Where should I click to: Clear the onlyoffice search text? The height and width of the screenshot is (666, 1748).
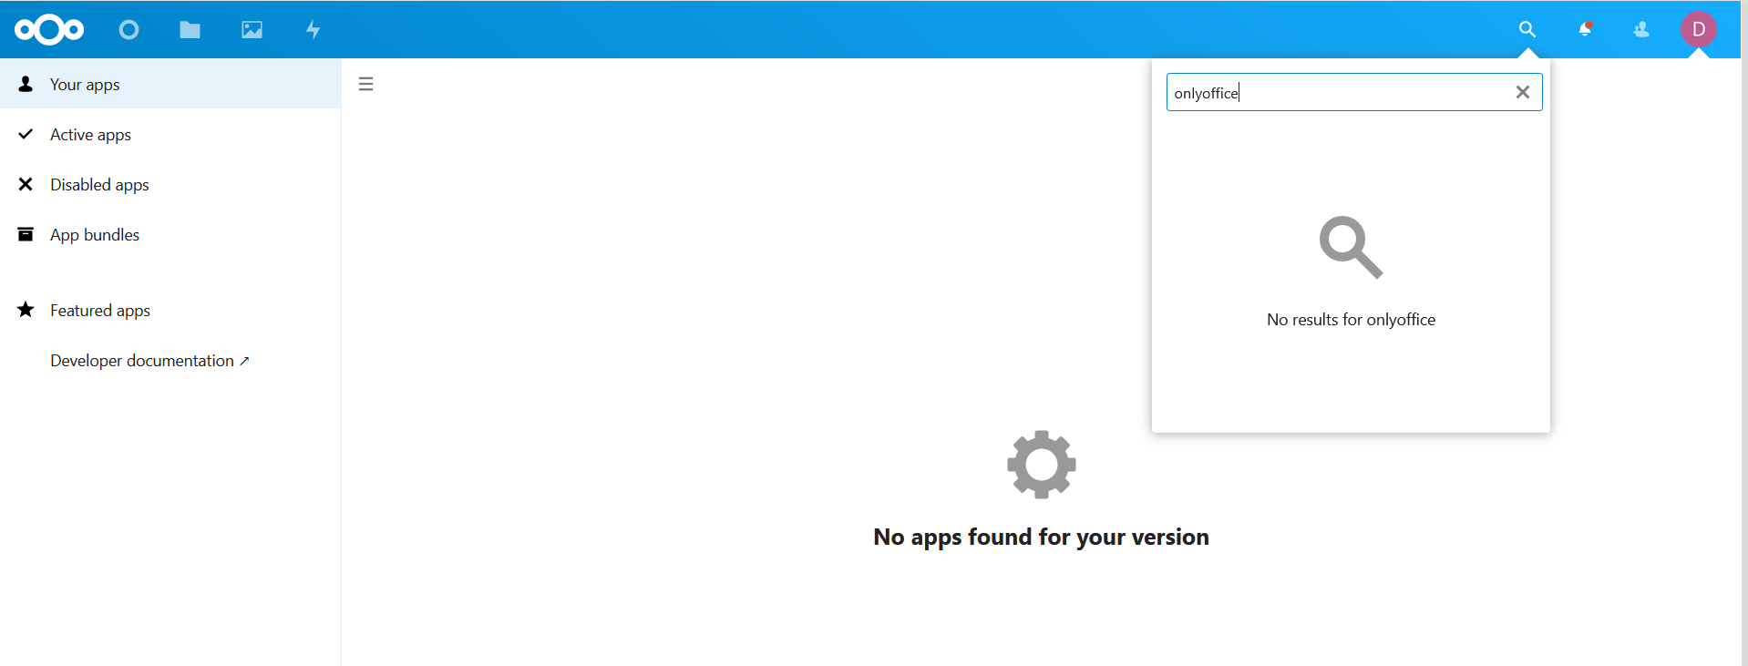point(1522,92)
